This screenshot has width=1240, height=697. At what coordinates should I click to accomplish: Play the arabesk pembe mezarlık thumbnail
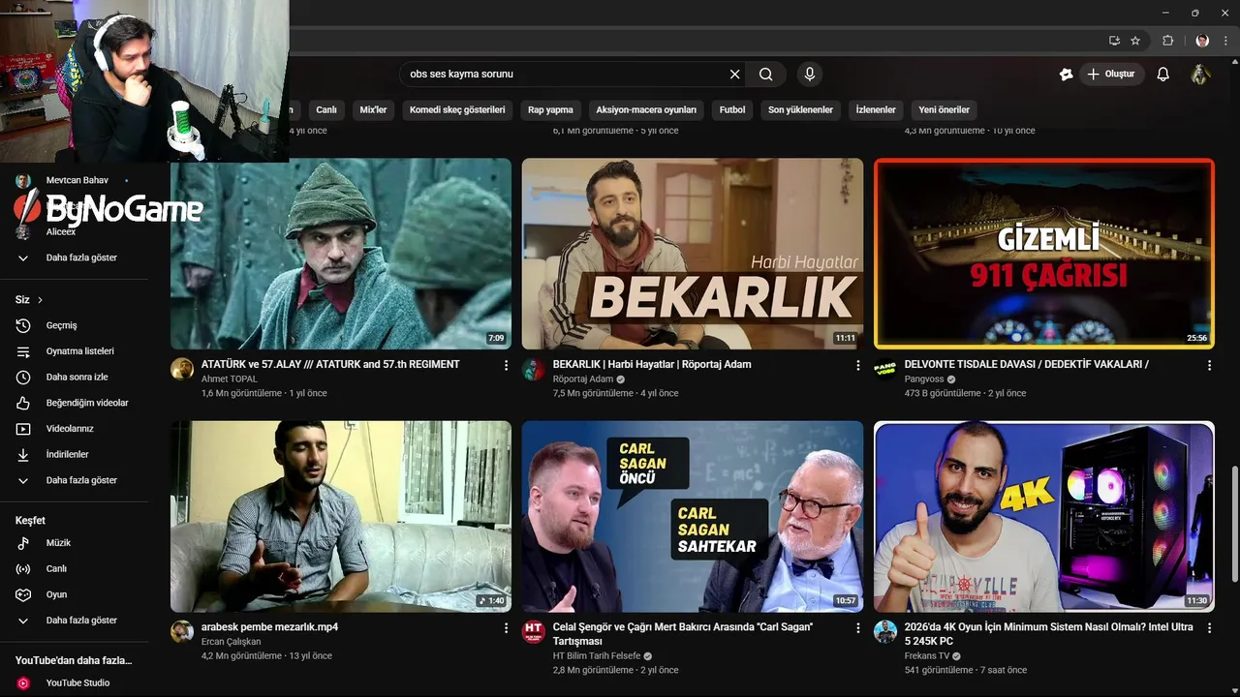[341, 516]
